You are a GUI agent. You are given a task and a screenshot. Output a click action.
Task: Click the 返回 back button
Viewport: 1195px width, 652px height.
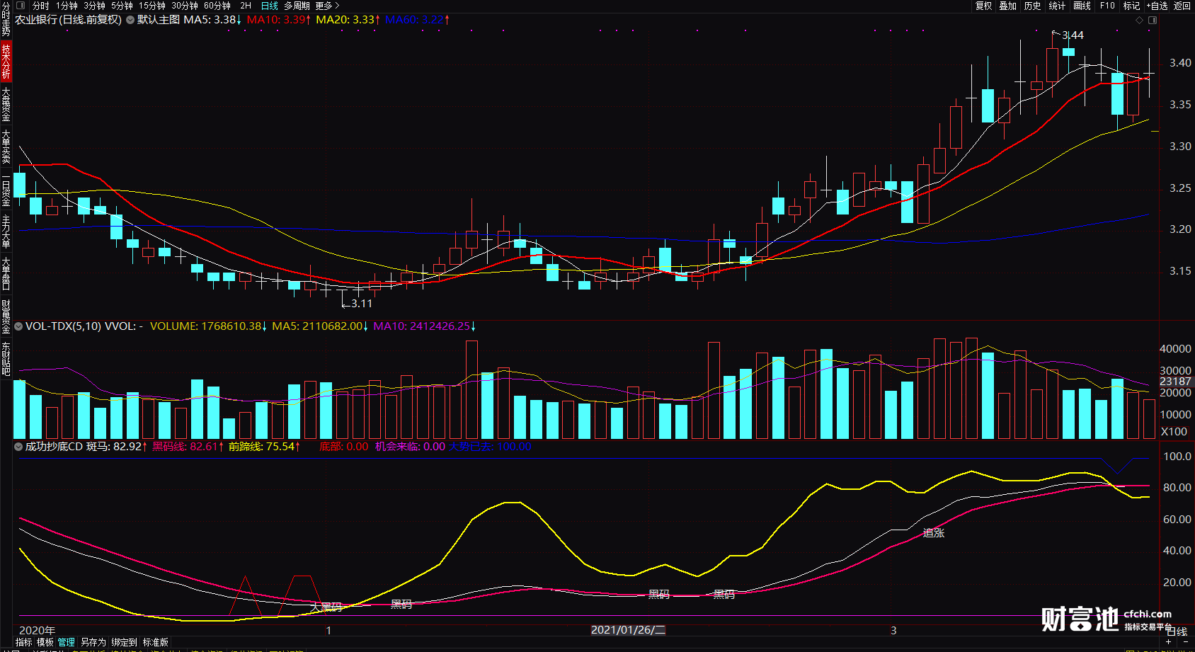click(x=1182, y=6)
